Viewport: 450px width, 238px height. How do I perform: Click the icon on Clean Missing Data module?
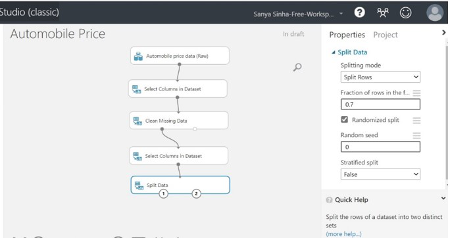[137, 121]
